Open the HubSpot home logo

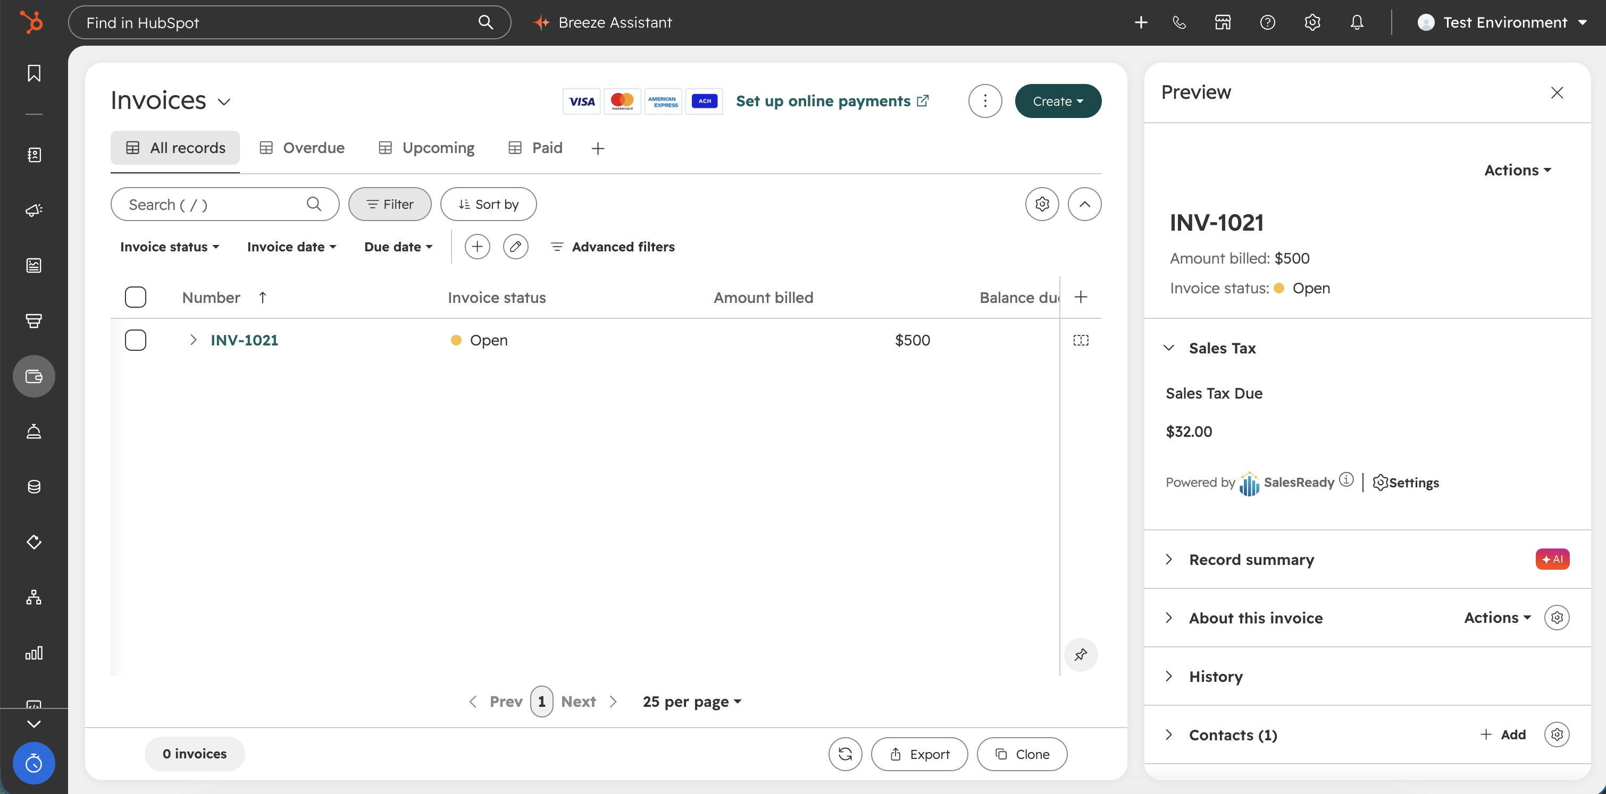(x=32, y=22)
